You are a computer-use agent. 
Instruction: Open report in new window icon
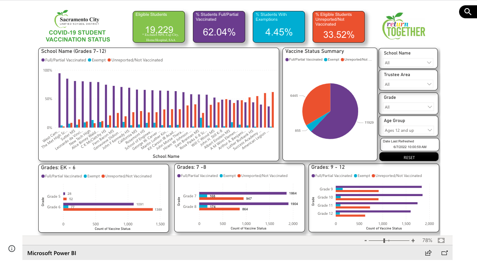click(444, 253)
